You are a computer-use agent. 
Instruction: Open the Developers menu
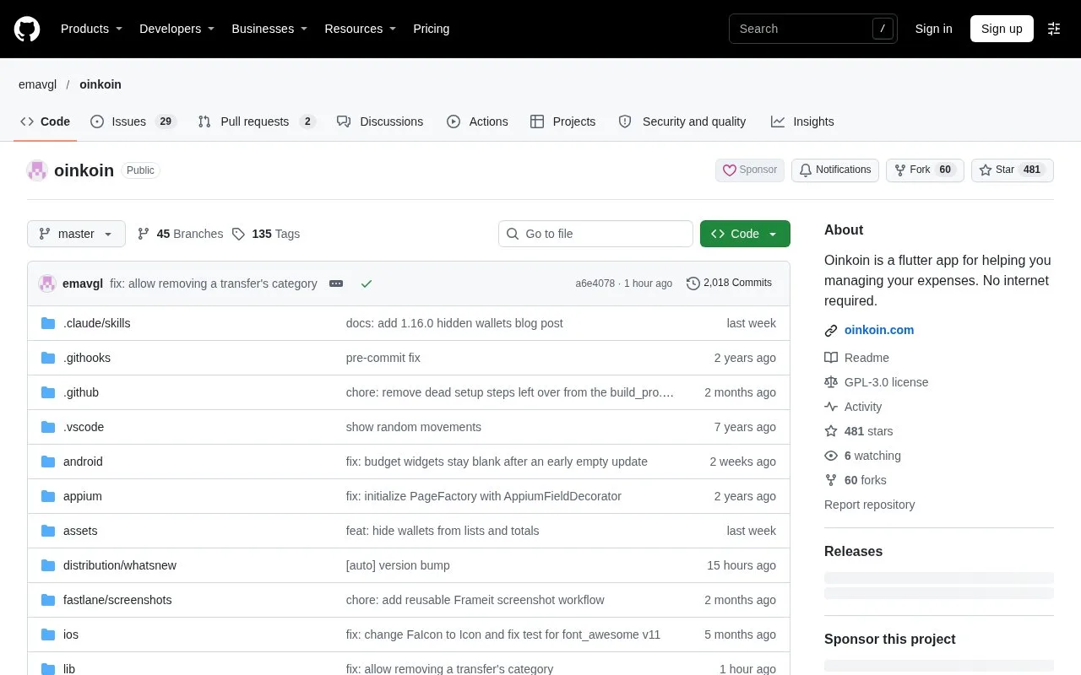[177, 29]
